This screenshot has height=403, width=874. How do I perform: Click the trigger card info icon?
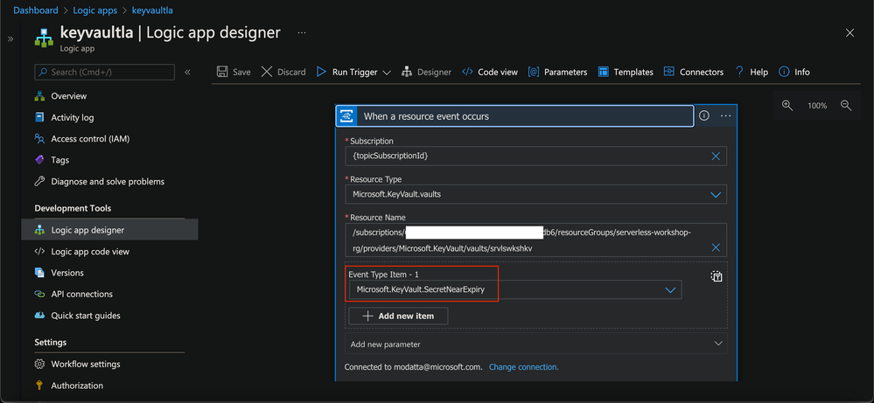pyautogui.click(x=704, y=115)
